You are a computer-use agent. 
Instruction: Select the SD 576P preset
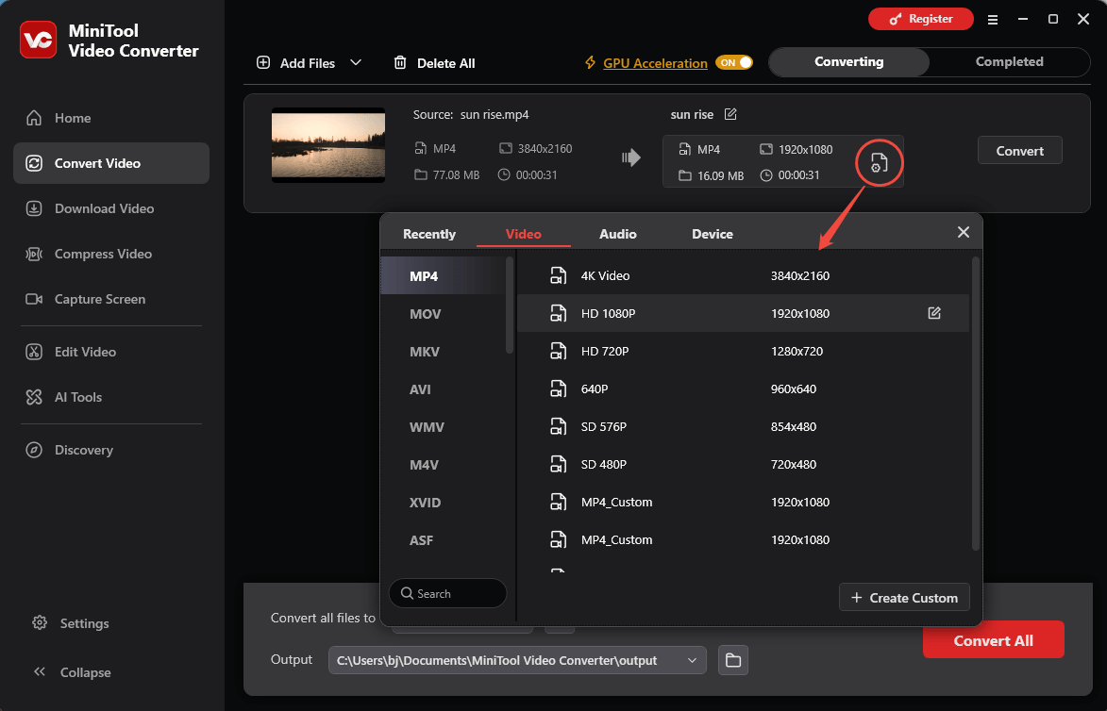pyautogui.click(x=743, y=427)
